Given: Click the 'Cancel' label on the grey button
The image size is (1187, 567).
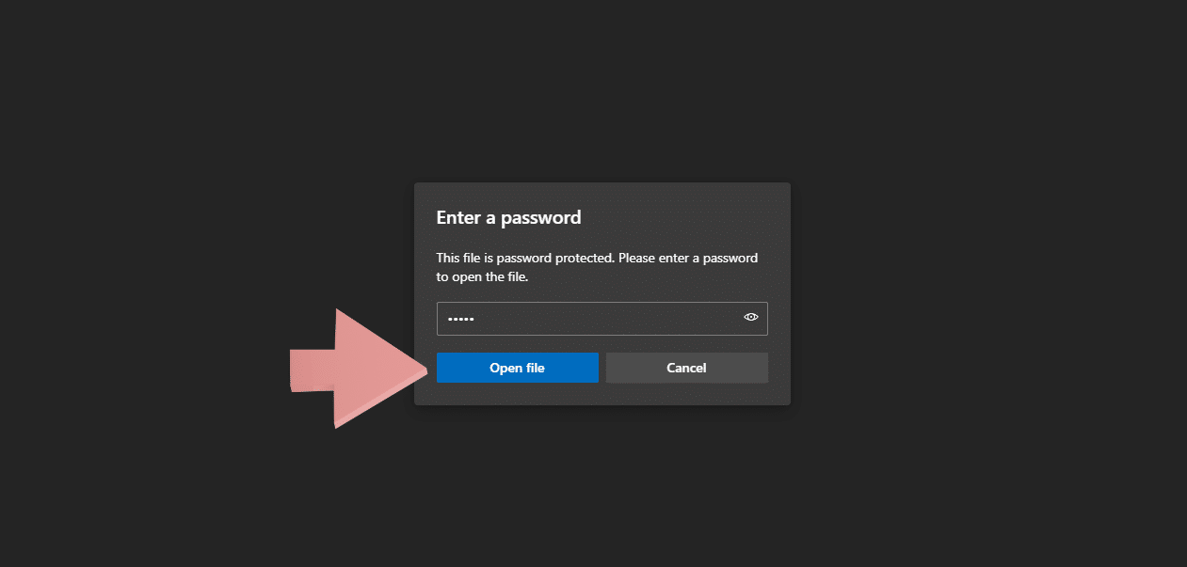Looking at the screenshot, I should coord(686,368).
